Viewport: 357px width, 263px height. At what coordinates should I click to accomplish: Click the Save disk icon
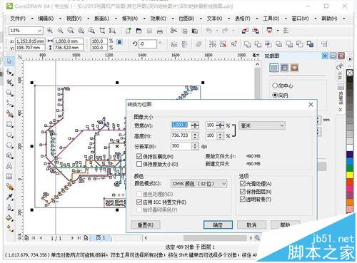(149, 31)
